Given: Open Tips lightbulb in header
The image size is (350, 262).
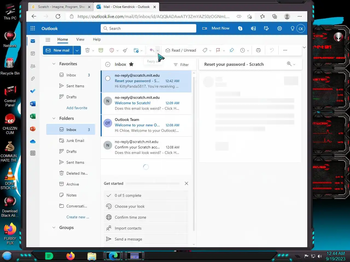Looking at the screenshot, I should tap(292, 28).
